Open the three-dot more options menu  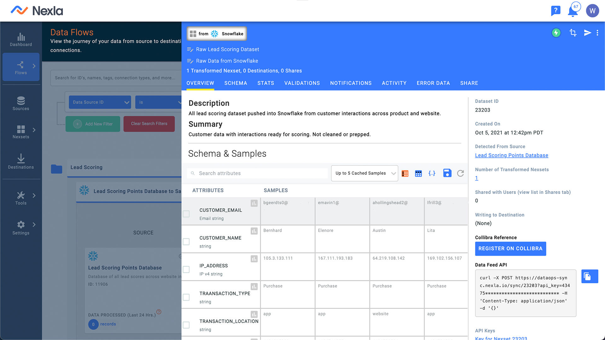(x=597, y=33)
